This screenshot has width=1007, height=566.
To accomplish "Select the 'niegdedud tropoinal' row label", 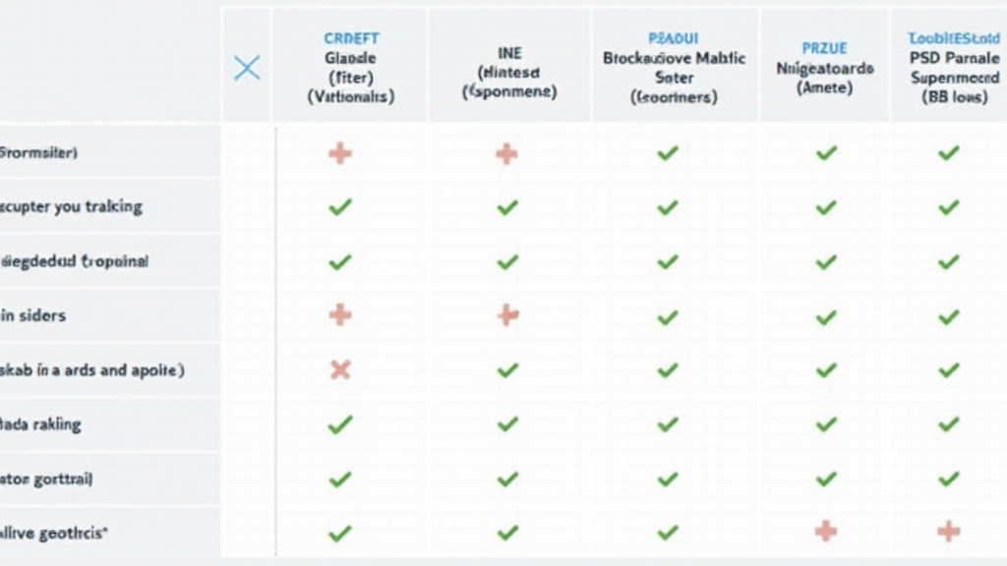I will click(x=75, y=262).
